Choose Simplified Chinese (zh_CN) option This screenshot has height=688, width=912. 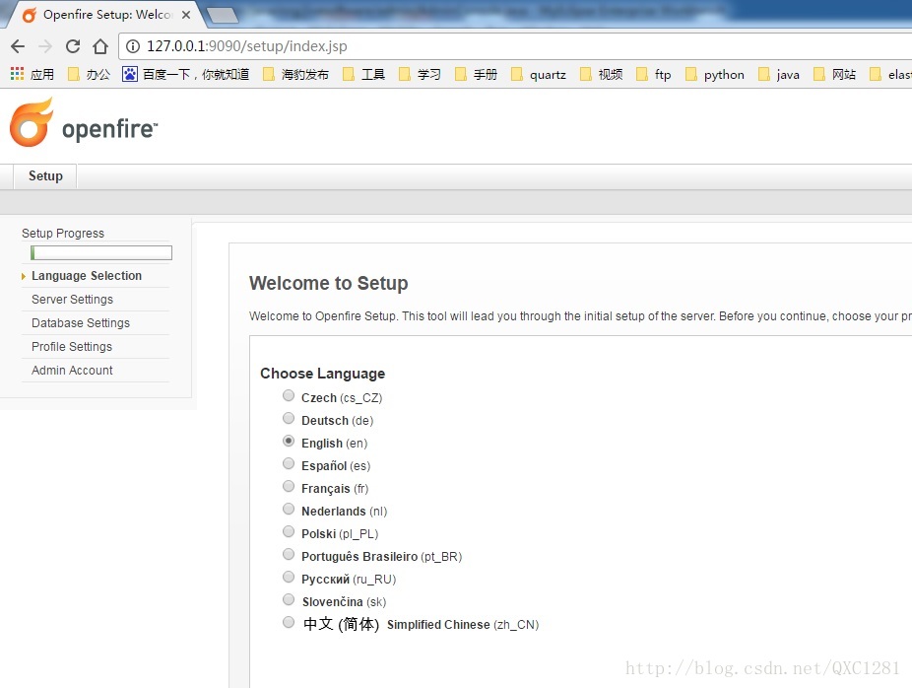tap(289, 623)
